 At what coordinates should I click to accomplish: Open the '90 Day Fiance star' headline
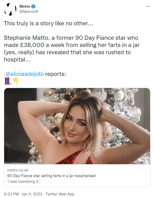coord(51,176)
